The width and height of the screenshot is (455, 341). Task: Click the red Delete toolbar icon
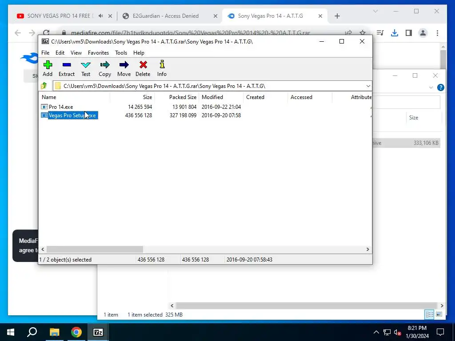(143, 68)
